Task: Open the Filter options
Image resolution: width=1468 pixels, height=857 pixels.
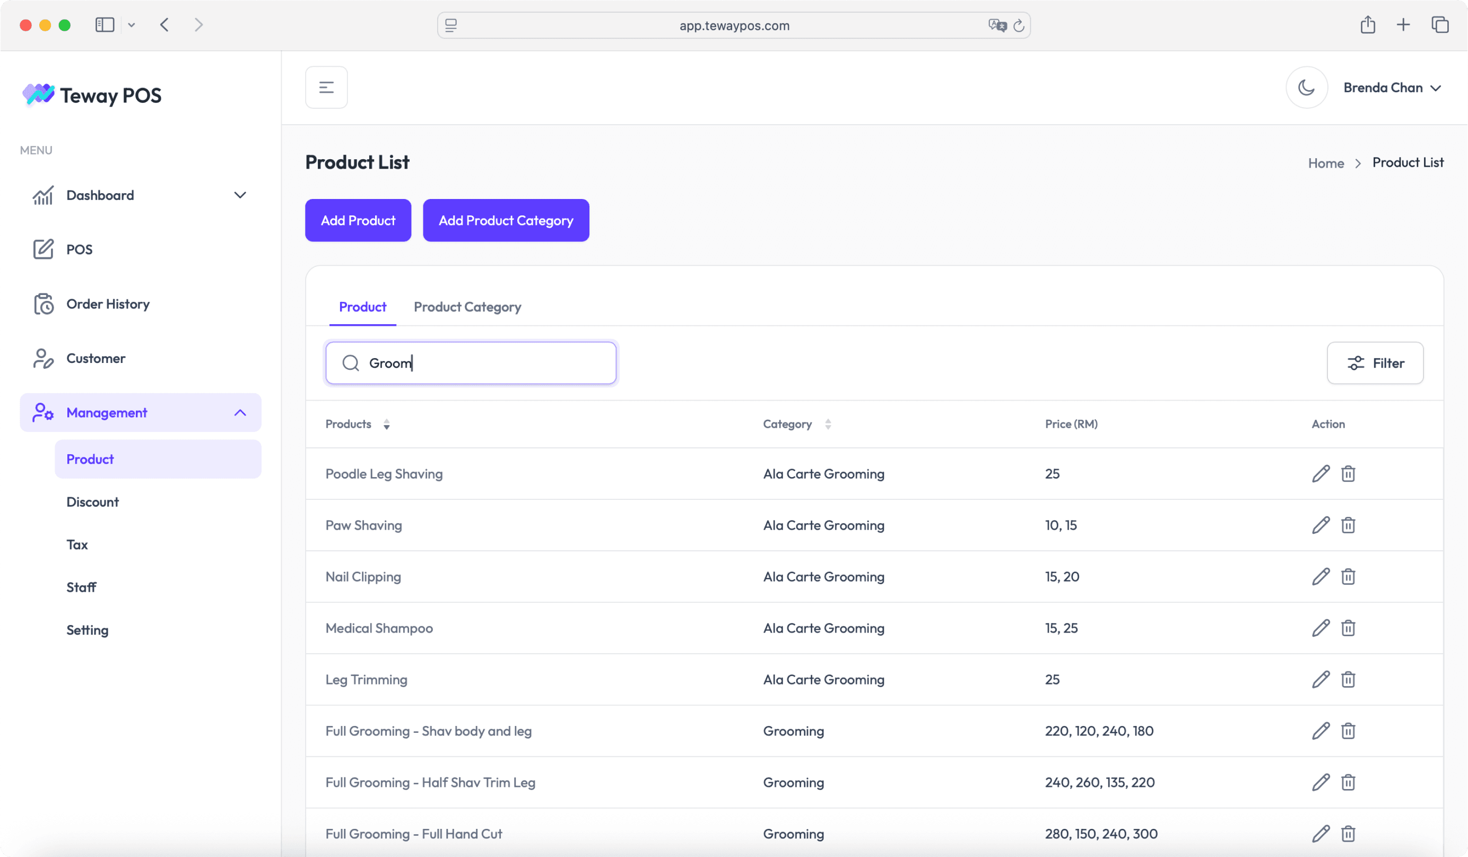Action: click(1375, 363)
